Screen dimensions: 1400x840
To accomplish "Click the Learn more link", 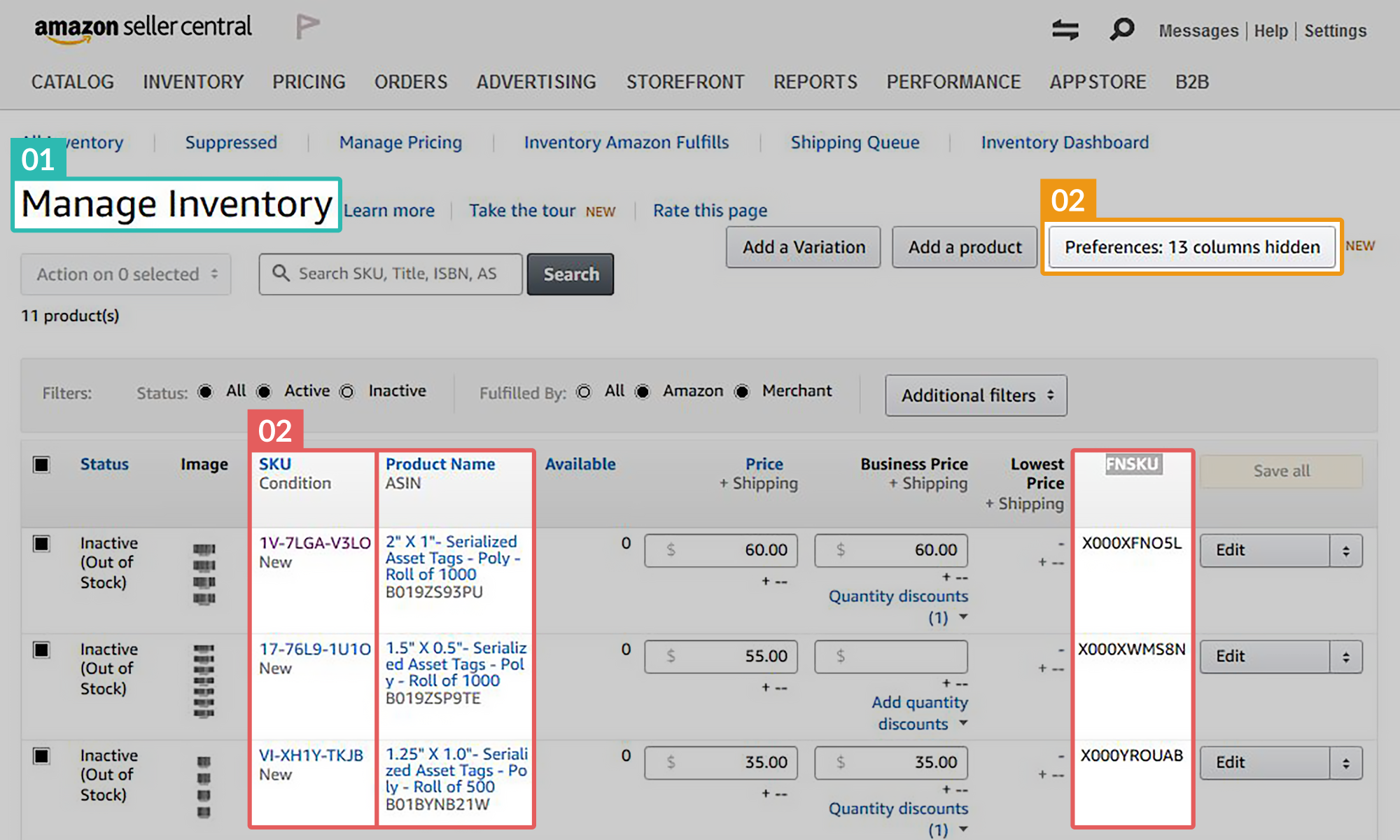I will 389,210.
